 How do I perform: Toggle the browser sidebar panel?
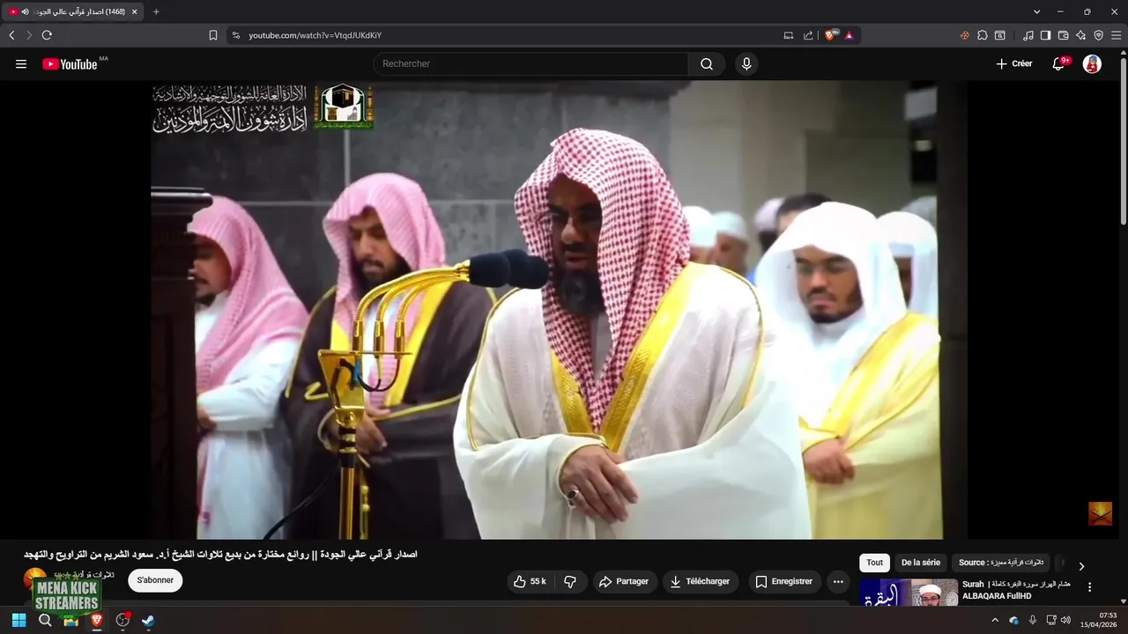tap(1046, 35)
